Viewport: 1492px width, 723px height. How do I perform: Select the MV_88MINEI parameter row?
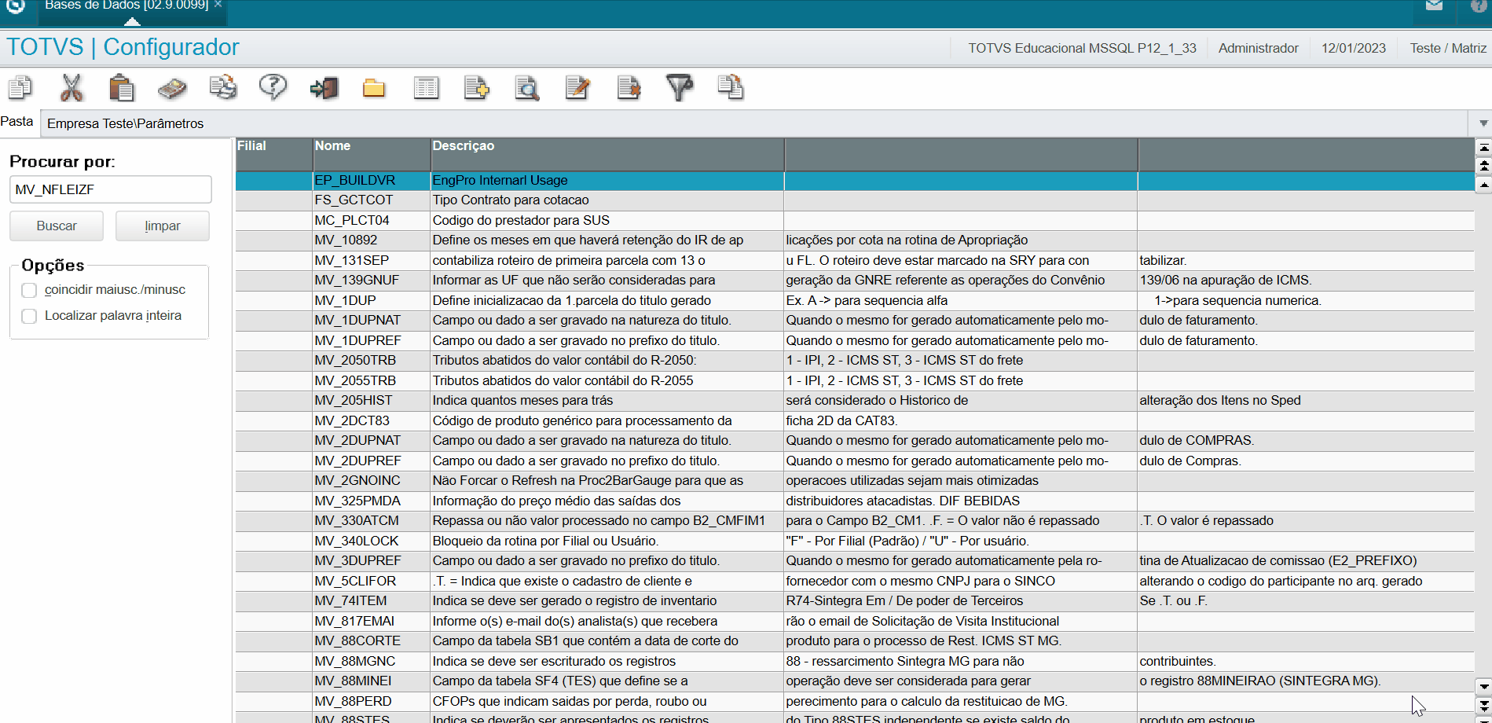pyautogui.click(x=855, y=681)
